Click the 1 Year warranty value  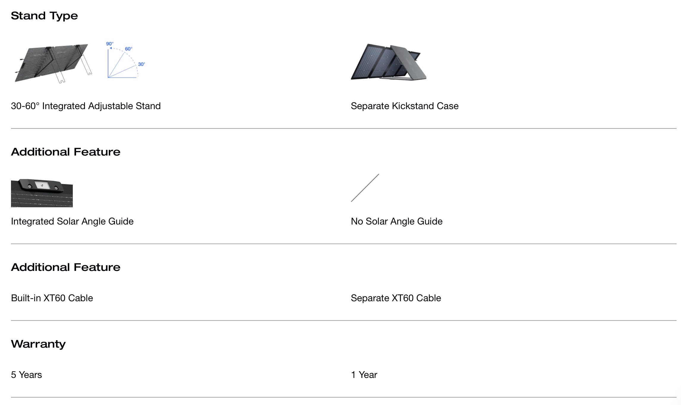pos(364,375)
